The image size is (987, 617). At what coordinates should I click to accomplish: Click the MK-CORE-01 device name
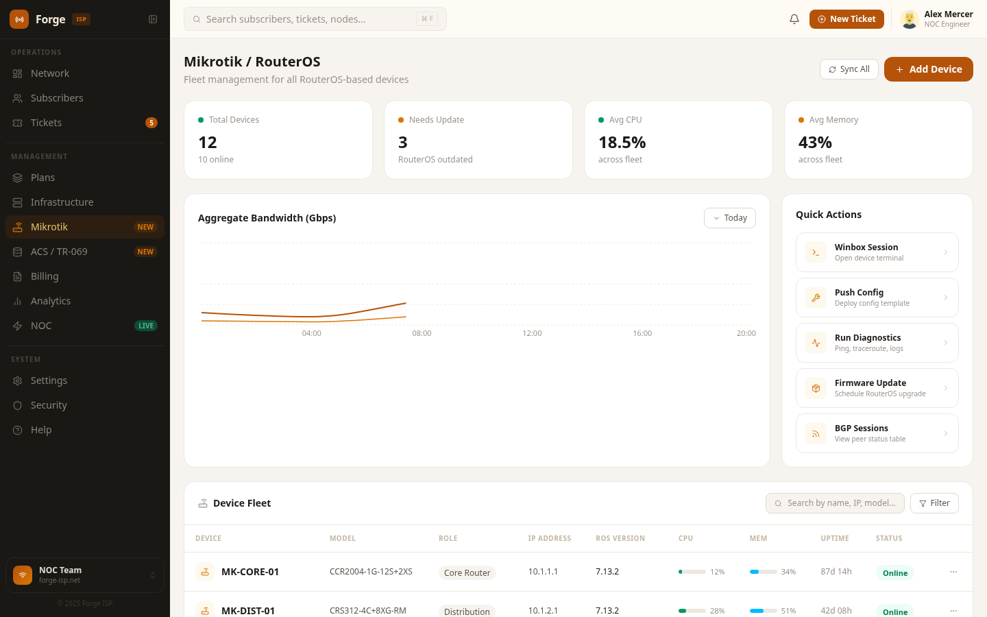point(250,572)
